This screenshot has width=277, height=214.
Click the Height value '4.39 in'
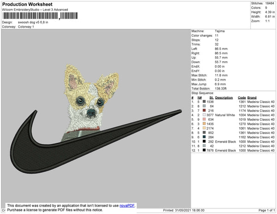pos(270,12)
